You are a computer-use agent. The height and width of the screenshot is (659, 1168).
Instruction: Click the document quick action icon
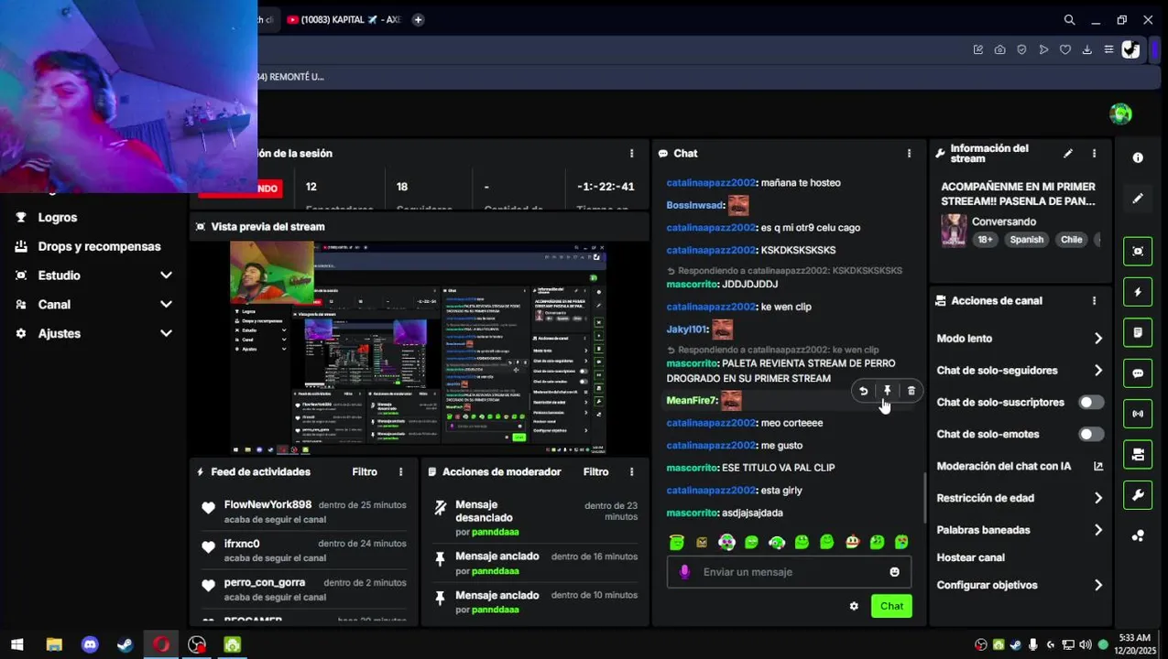pyautogui.click(x=1138, y=332)
